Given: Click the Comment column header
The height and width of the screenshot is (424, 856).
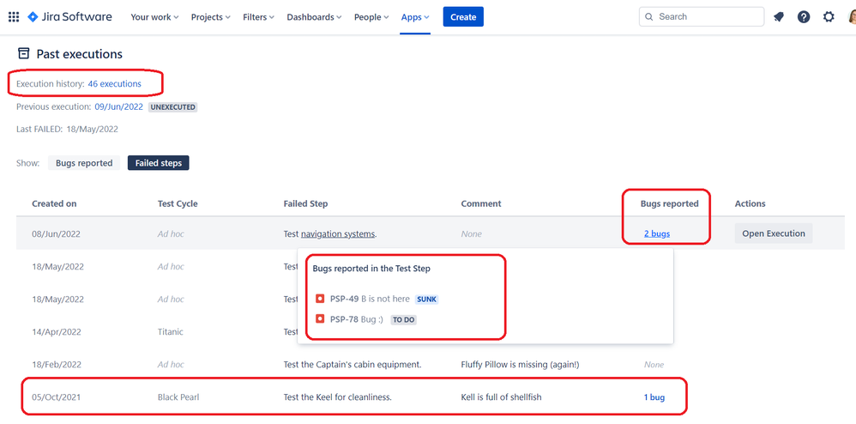Looking at the screenshot, I should [x=481, y=203].
